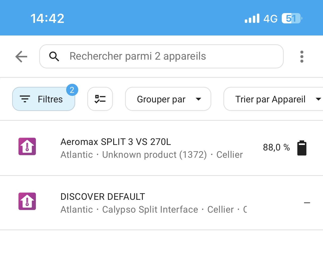Tap the phone battery status icon
This screenshot has width=323, height=272.
click(292, 18)
